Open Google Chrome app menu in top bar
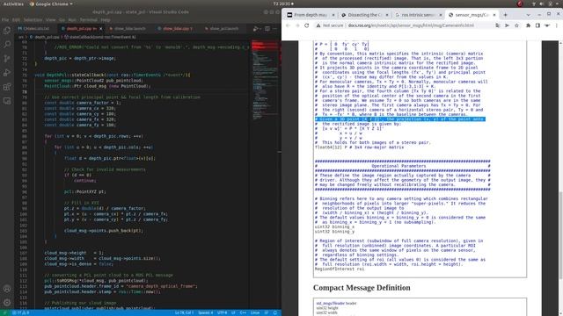Screen dimensions: 563x316 point(51,4)
